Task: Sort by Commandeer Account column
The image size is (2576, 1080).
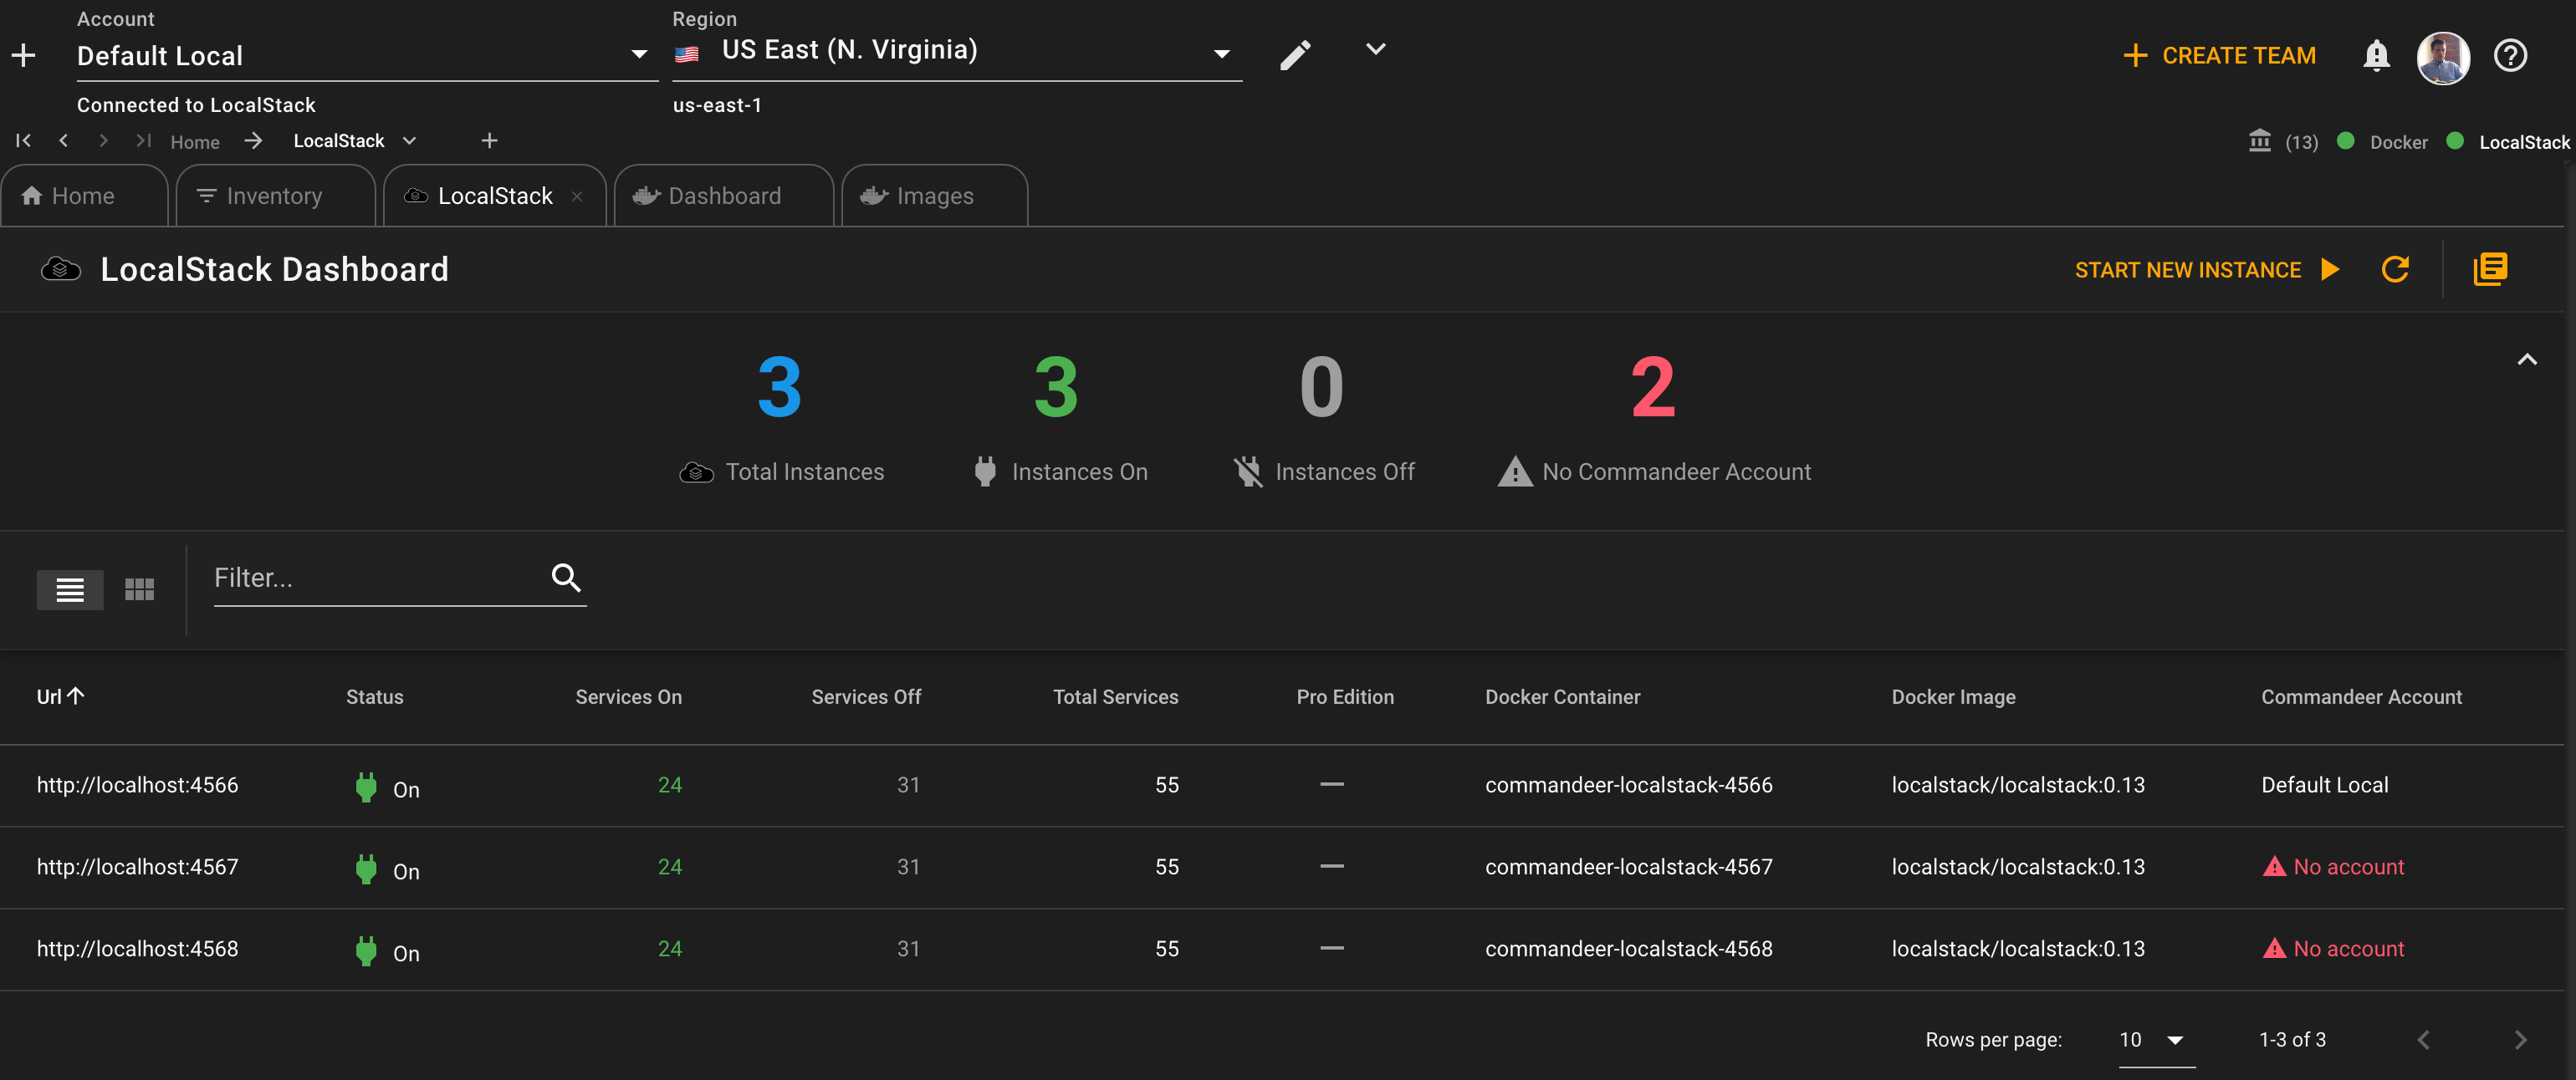Action: 2361,697
